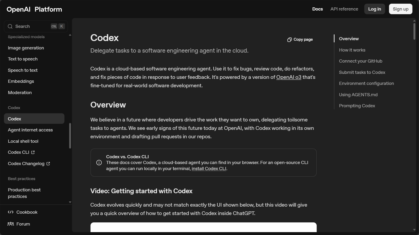
Task: Click 'Video: Getting started with Codex' heading
Action: [141, 191]
